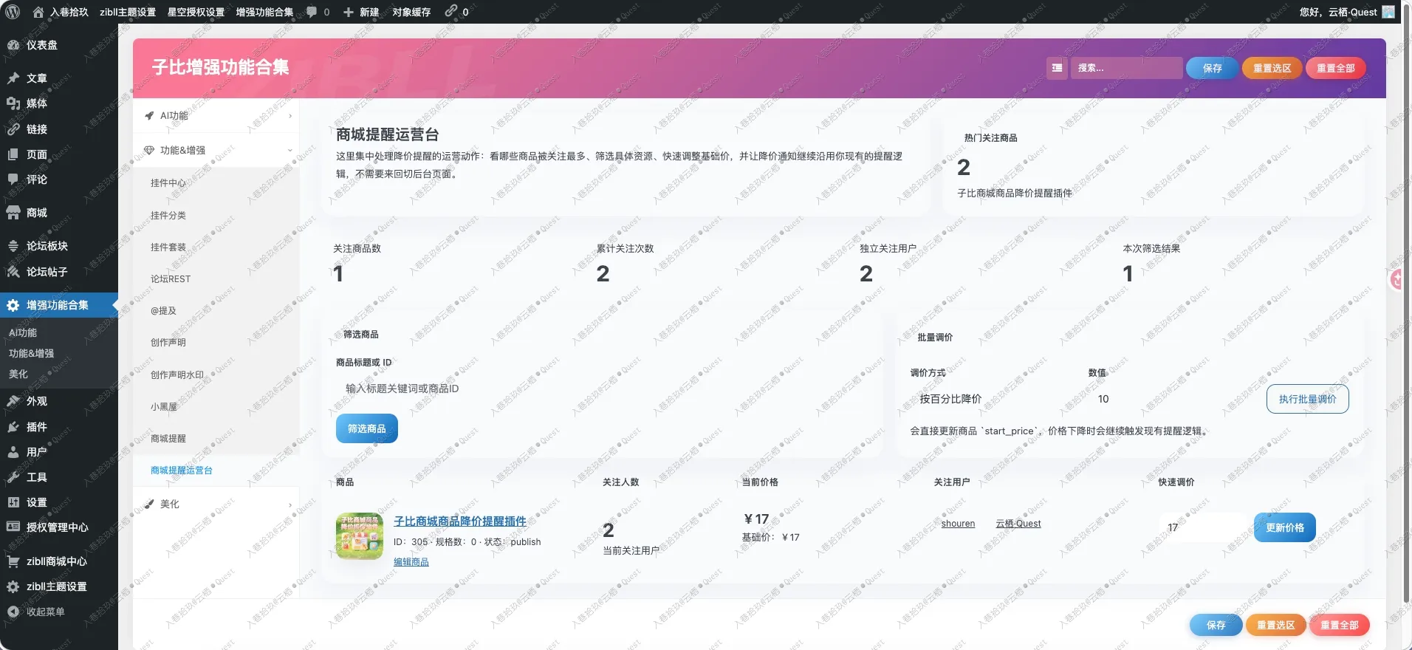The width and height of the screenshot is (1412, 650).
Task: Click the WordPress logo icon
Action: tap(13, 12)
